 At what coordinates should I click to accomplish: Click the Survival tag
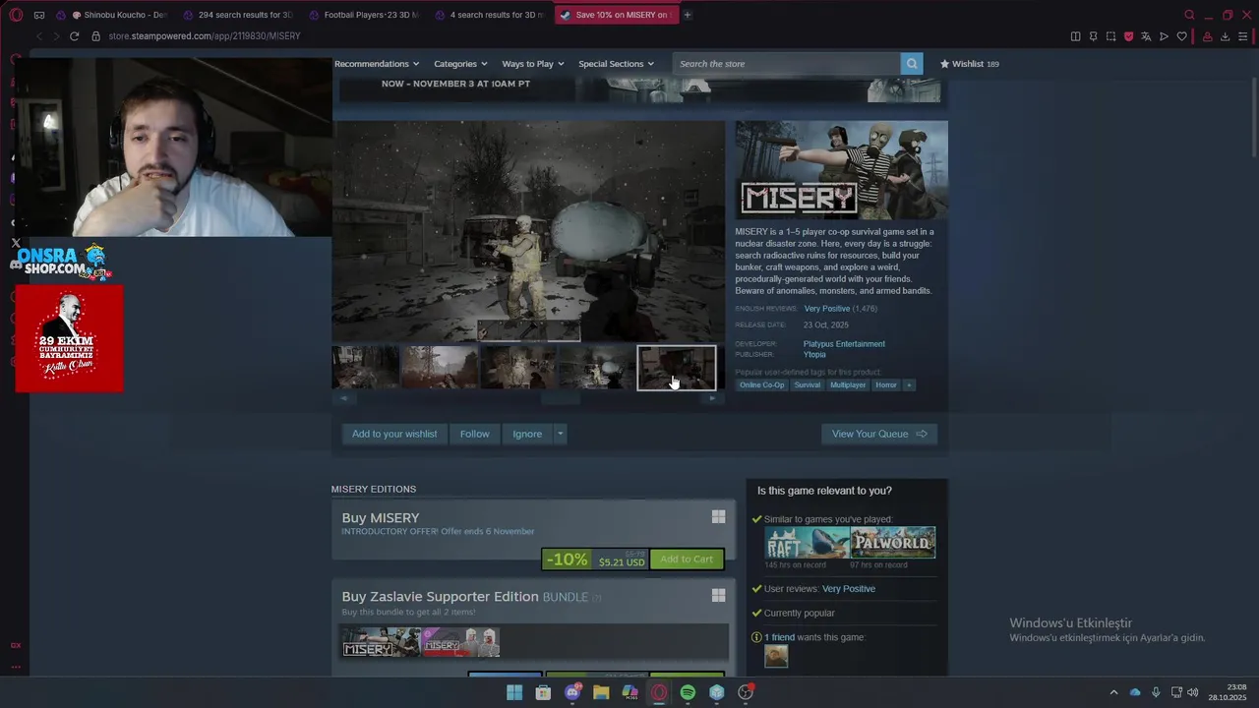808,385
